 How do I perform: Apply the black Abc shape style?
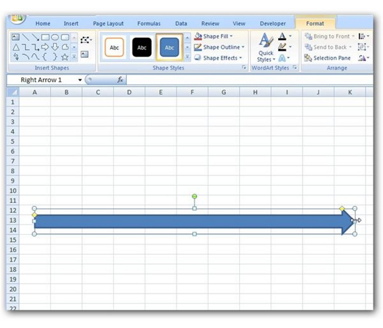click(x=142, y=47)
